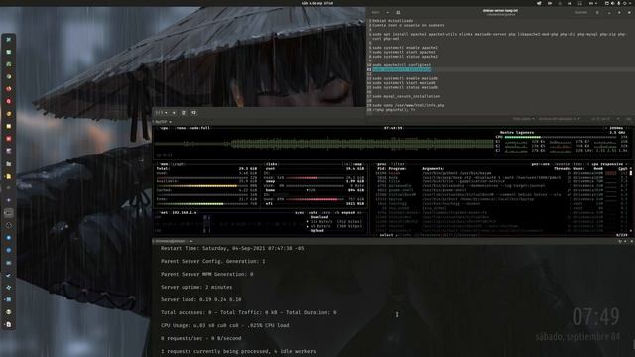Click the 'CPU Usage' line in terminal
The width and height of the screenshot is (635, 357).
click(x=225, y=325)
